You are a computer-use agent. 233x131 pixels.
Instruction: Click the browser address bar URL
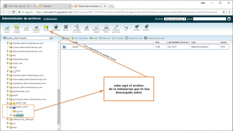[127, 12]
